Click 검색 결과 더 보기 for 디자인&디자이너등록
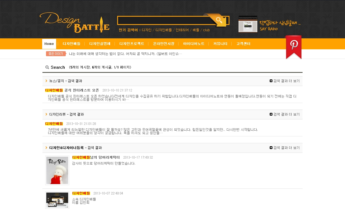Viewport: 345px width, 212px height. (x=286, y=148)
